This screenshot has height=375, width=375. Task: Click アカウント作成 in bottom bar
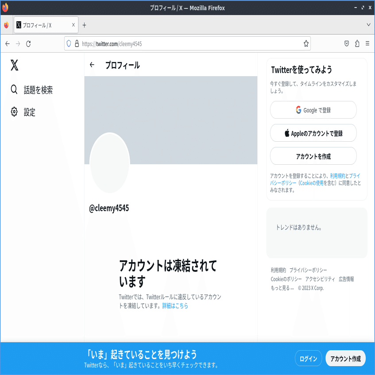346,358
